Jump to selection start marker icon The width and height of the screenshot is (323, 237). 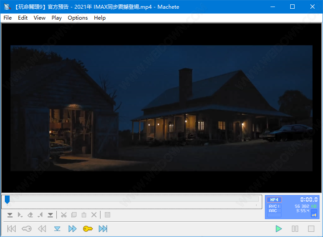pos(10,215)
